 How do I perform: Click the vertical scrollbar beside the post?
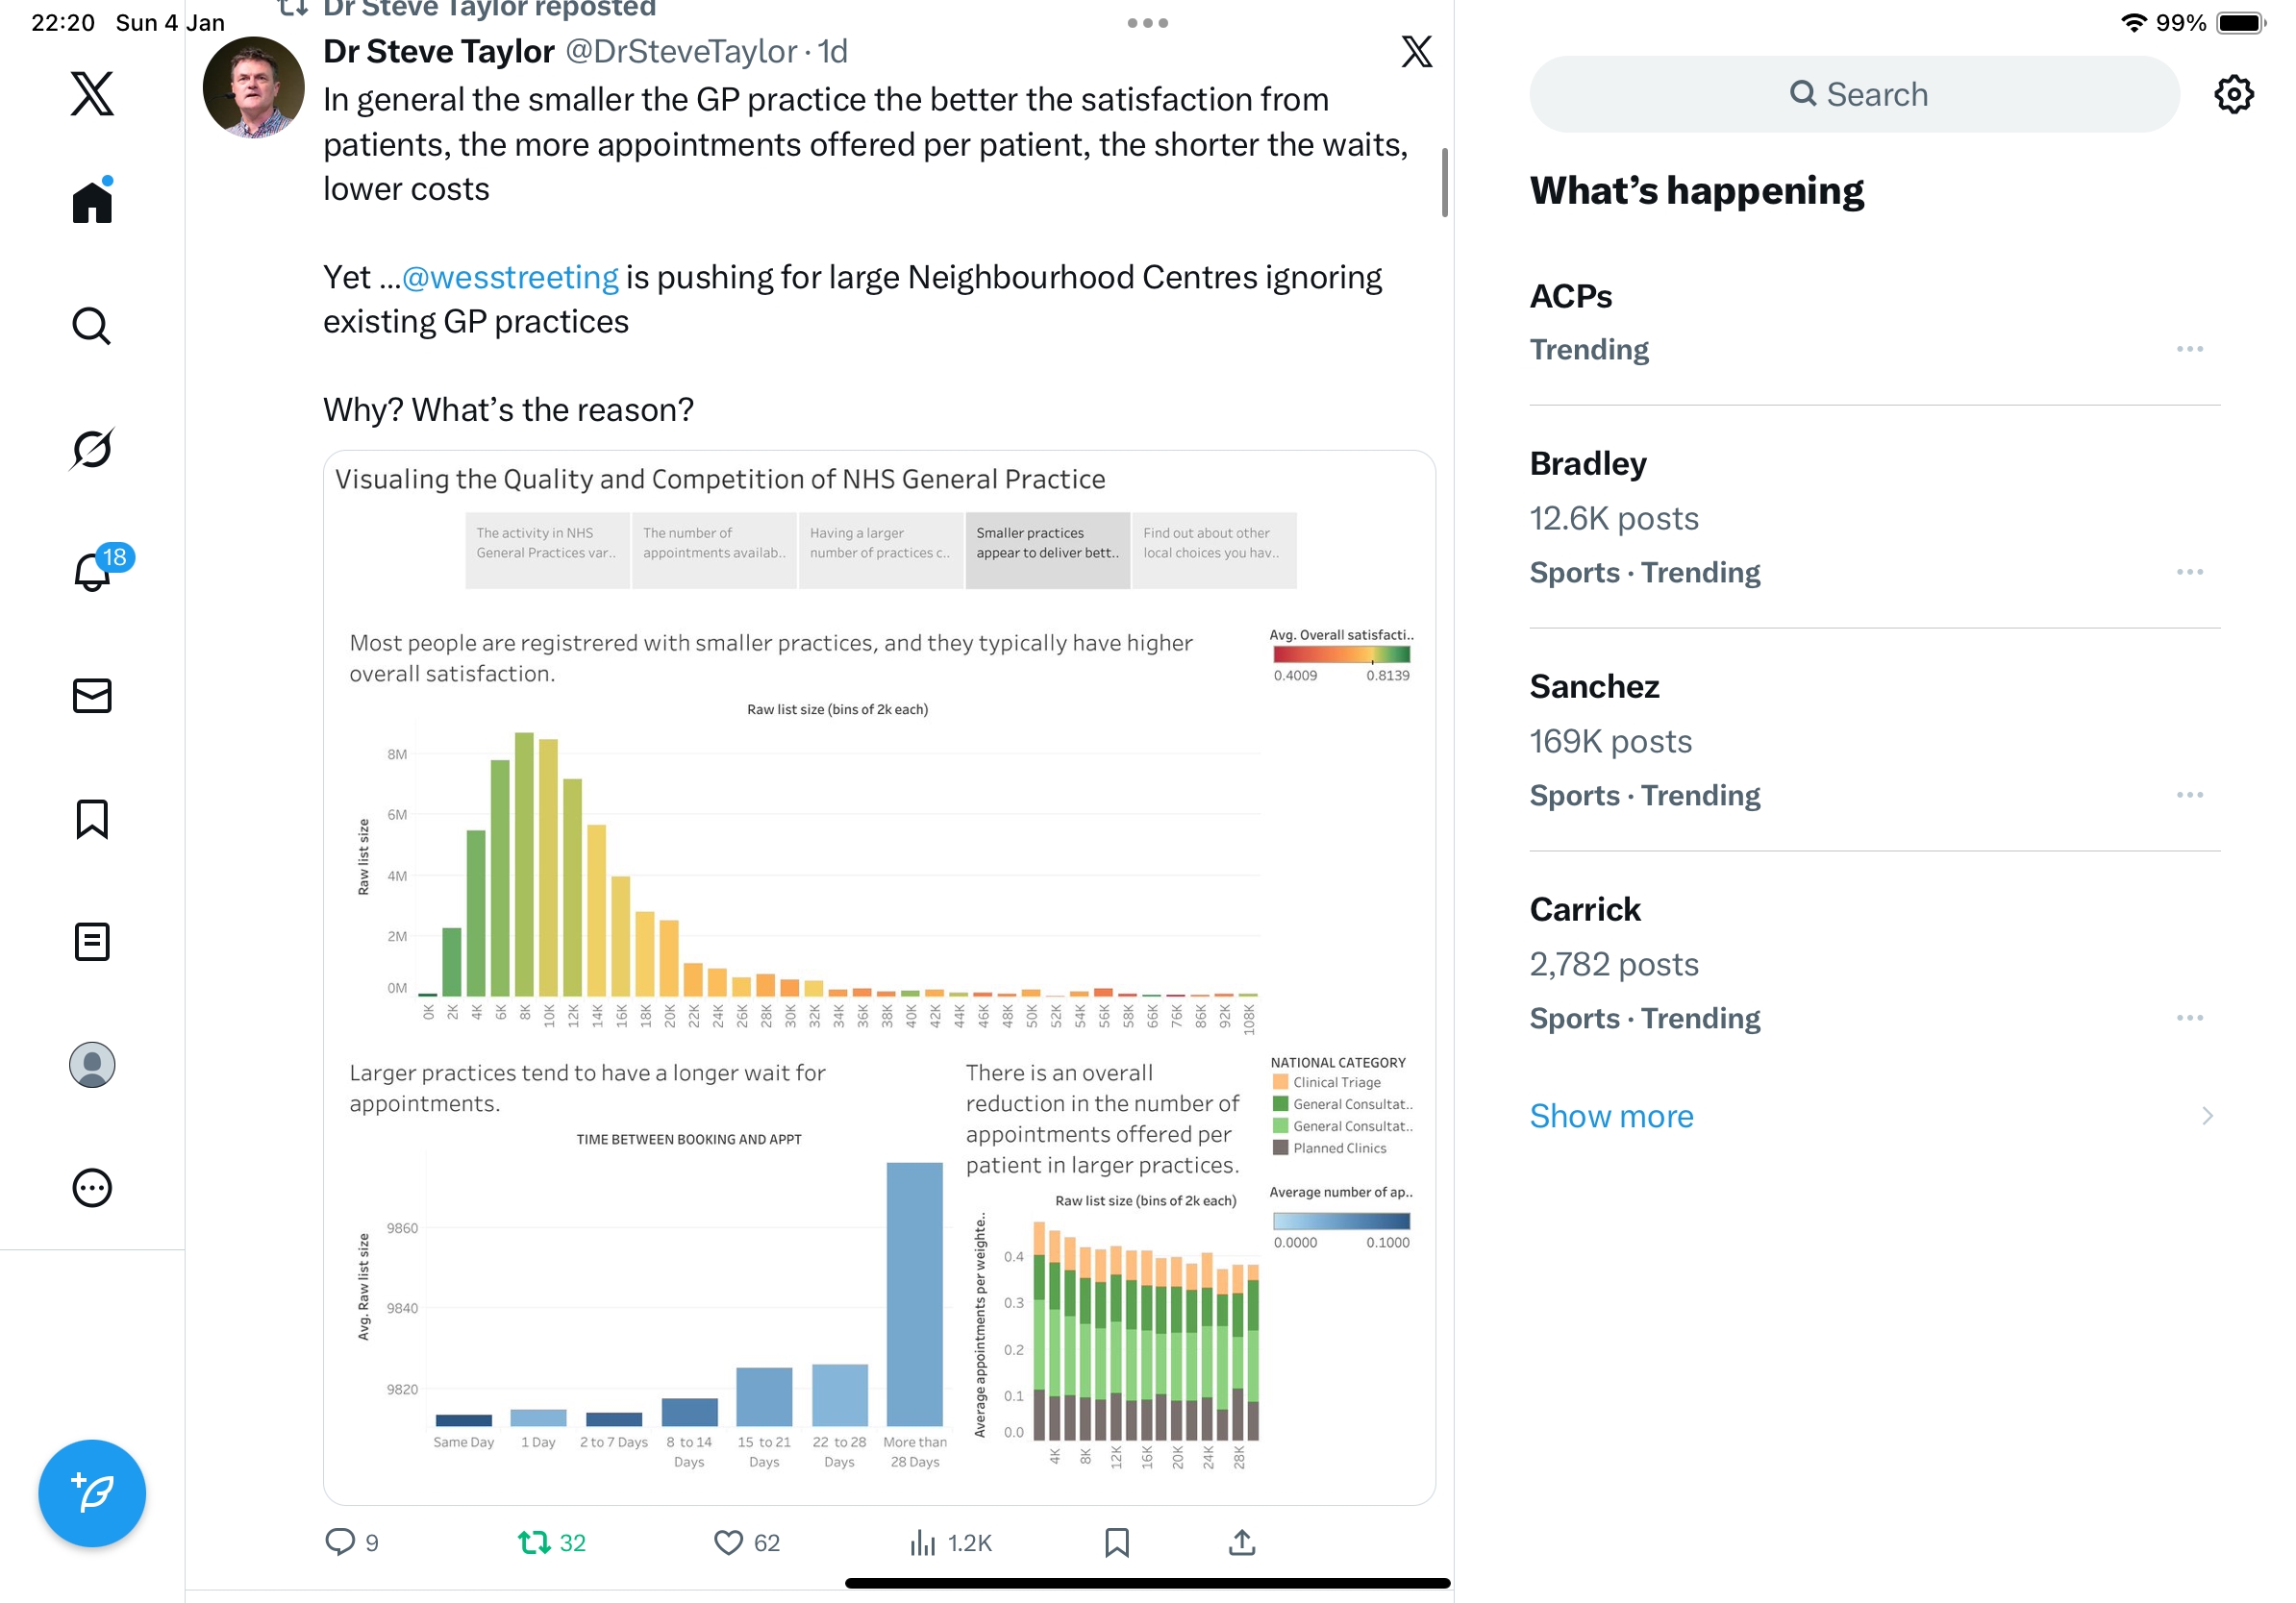click(x=1444, y=182)
